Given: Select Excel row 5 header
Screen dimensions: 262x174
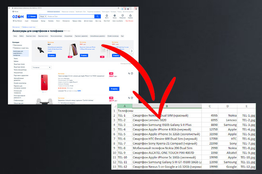Looking at the screenshot, I should coord(114,129).
